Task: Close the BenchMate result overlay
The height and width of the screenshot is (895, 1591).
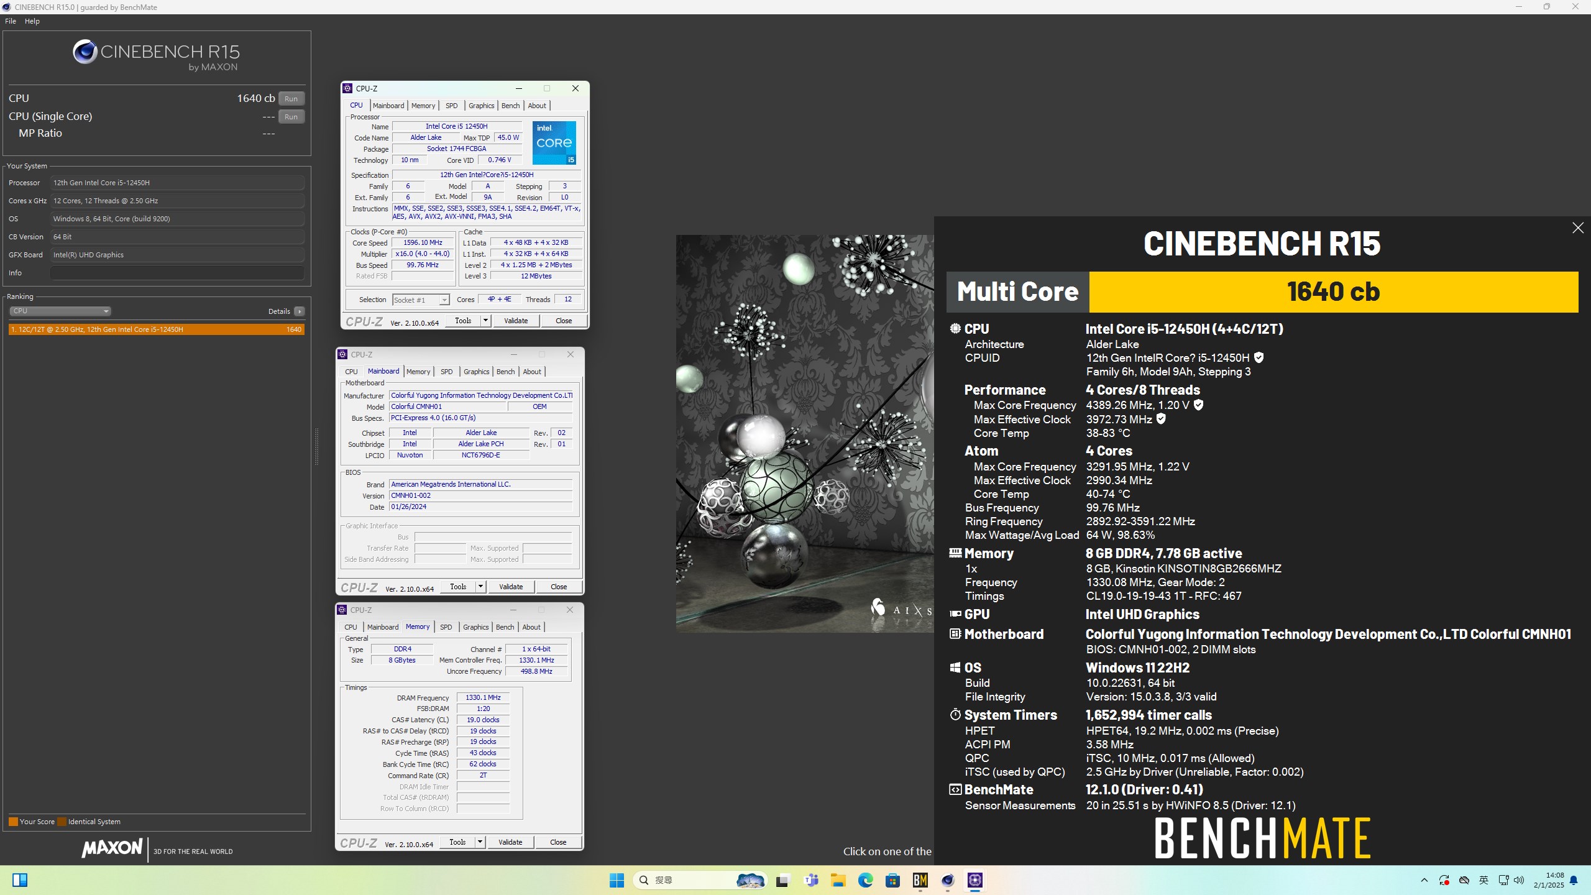Action: click(x=1578, y=228)
